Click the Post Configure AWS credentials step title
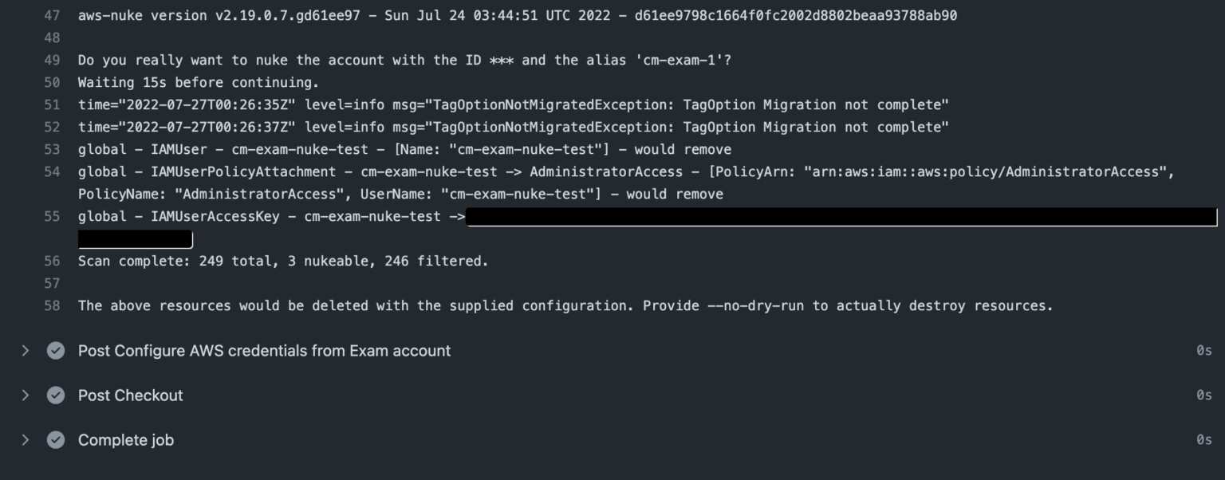Image resolution: width=1225 pixels, height=480 pixels. click(264, 350)
